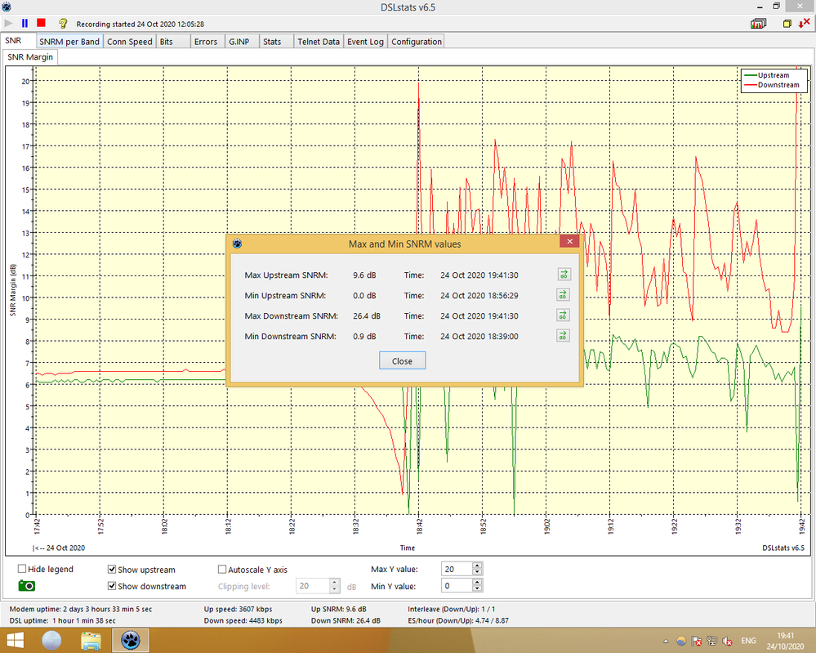Close the Max and Min SNRM dialog
816x653 pixels.
coord(402,361)
